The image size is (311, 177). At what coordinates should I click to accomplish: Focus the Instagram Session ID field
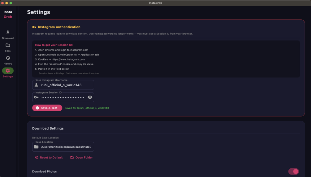(x=63, y=97)
